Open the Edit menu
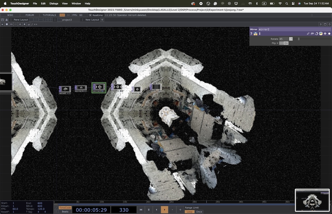Viewport: 332px width, 214px height. pos(43,4)
